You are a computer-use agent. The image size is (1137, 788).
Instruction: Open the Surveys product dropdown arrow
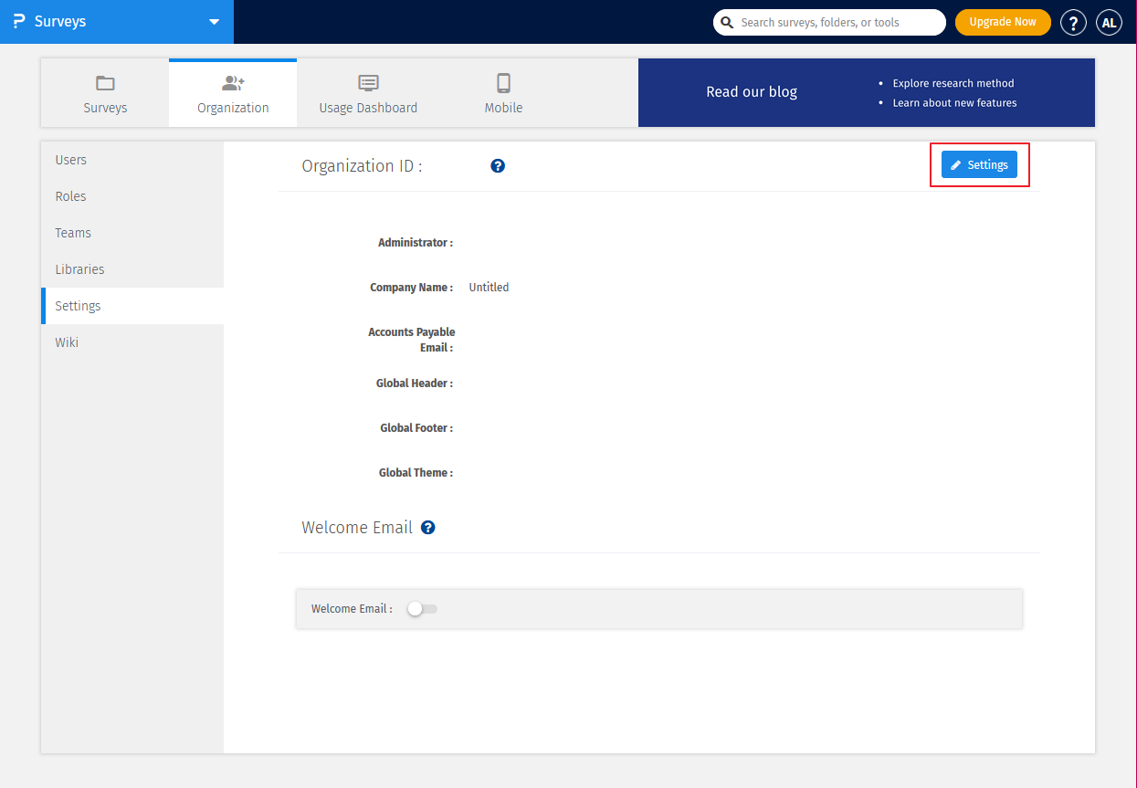[214, 22]
